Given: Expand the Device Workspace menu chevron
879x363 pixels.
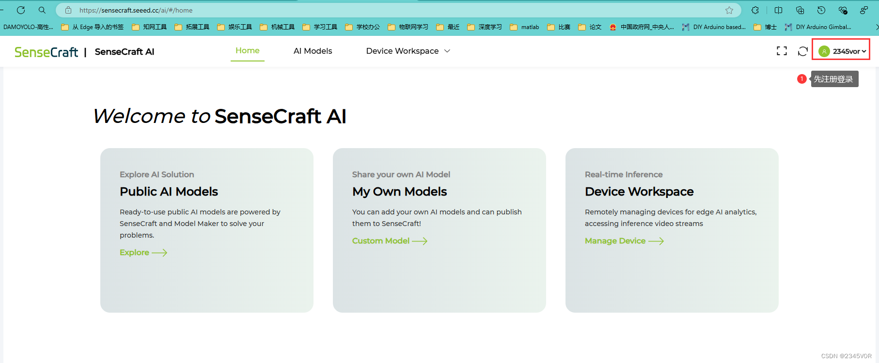Looking at the screenshot, I should click(447, 51).
